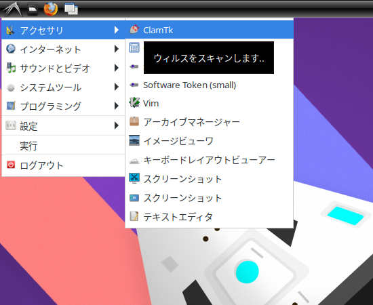Expand the サウンドとビデオ submenu arrow
Viewport: 373px width, 305px height.
point(117,68)
